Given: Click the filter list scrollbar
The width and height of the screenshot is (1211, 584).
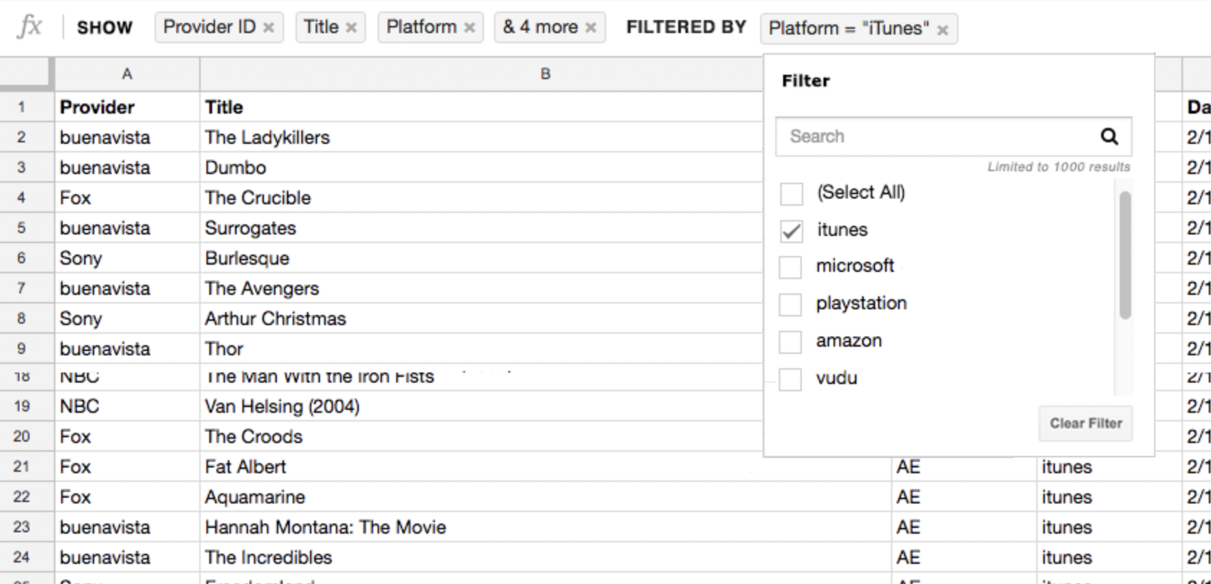Looking at the screenshot, I should coord(1125,255).
